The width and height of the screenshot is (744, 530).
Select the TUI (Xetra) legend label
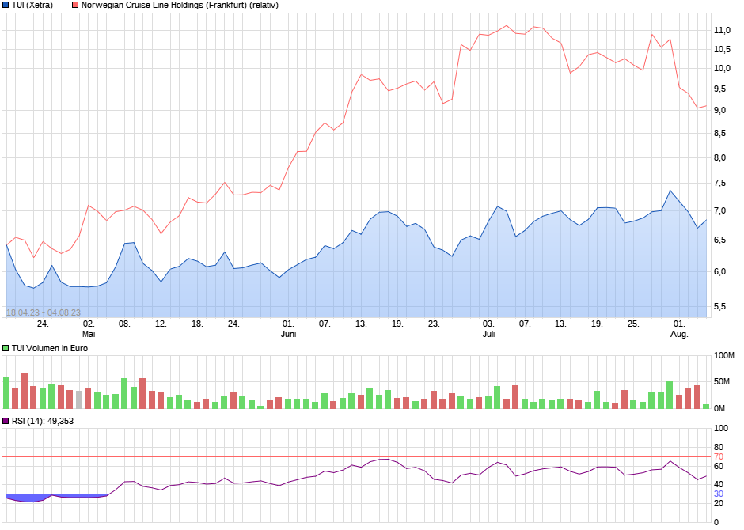click(x=32, y=6)
